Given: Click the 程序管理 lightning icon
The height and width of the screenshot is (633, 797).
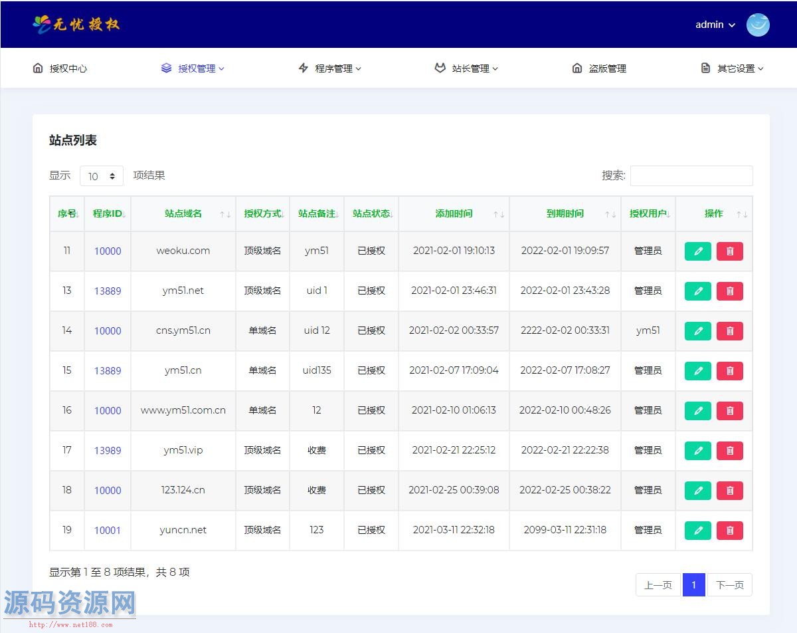Looking at the screenshot, I should click(x=304, y=68).
